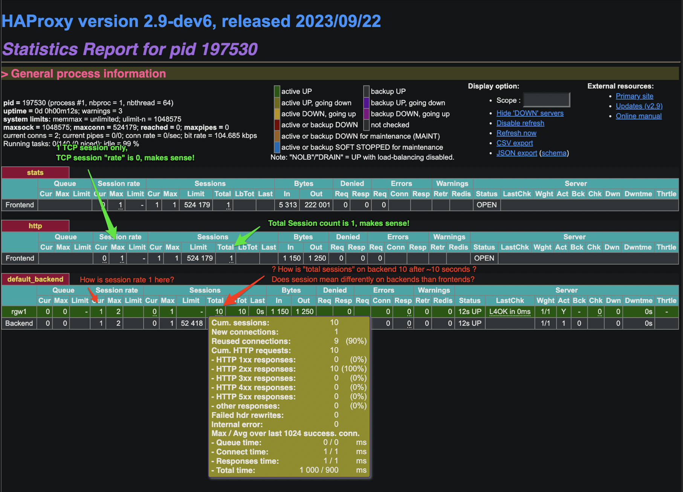Visit the Primary site link
This screenshot has width=683, height=492.
pyautogui.click(x=634, y=96)
